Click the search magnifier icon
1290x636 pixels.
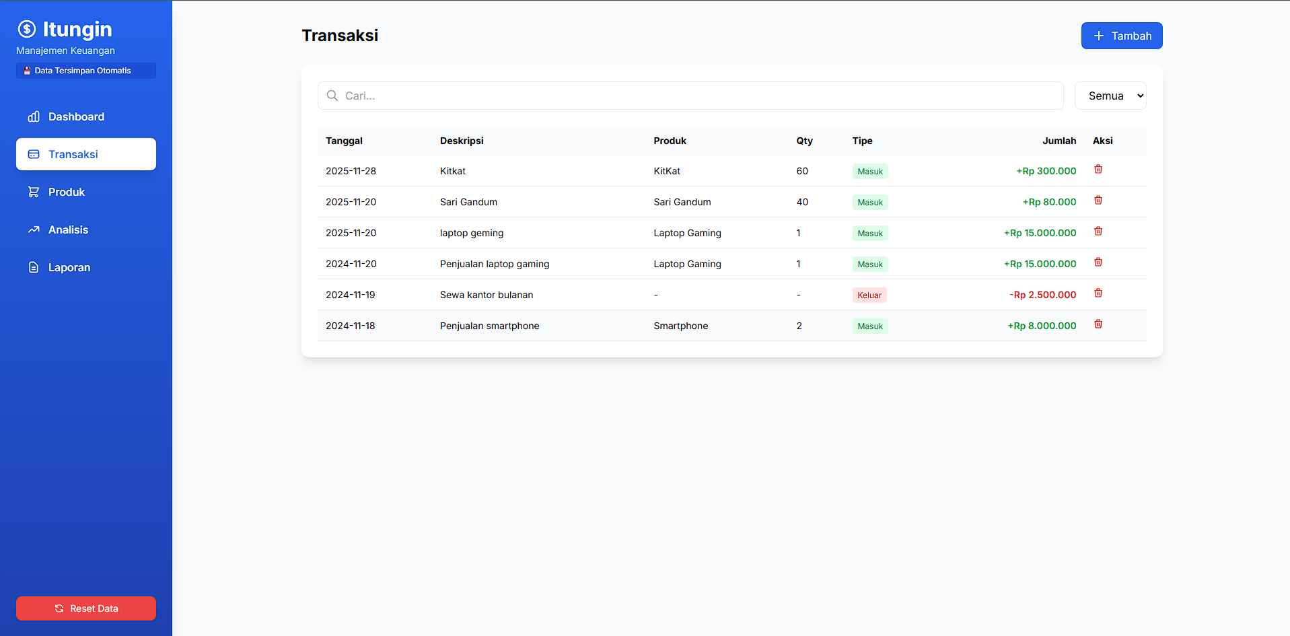332,95
